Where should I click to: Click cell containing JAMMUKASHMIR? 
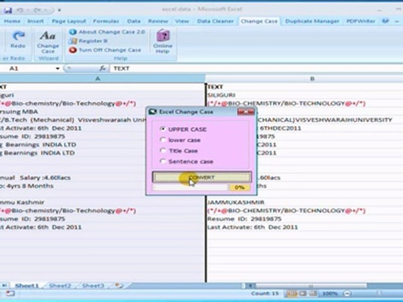click(305, 202)
